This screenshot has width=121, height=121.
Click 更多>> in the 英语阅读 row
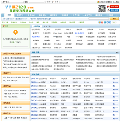(x=115, y=89)
